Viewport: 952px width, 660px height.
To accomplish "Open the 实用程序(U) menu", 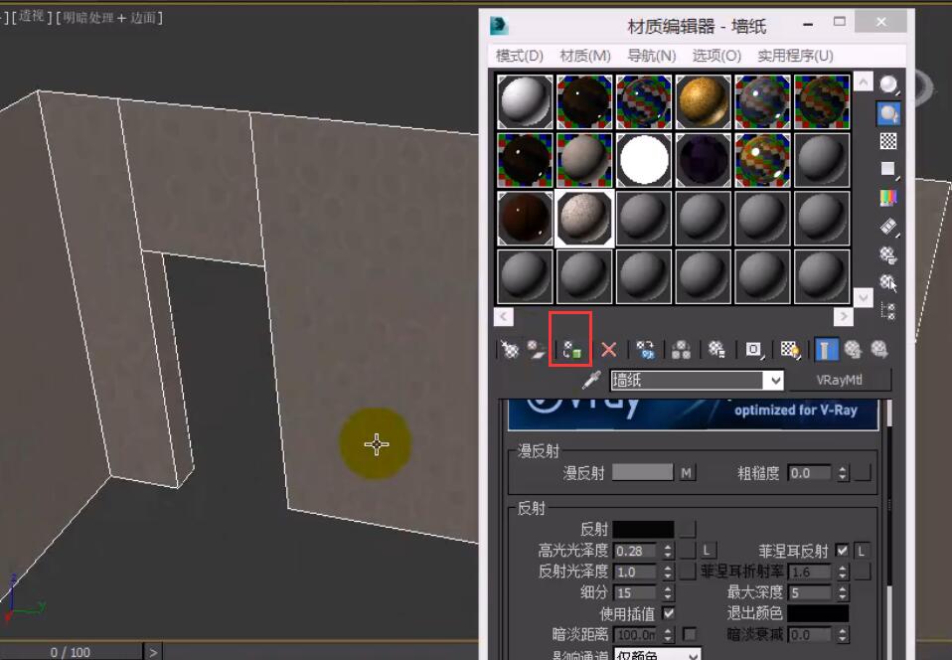I will click(x=795, y=56).
